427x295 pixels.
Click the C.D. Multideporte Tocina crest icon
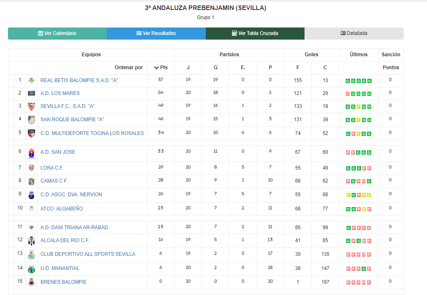point(31,133)
